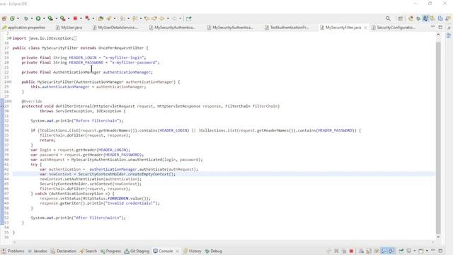Open the History view tab
The image size is (453, 255).
(193, 251)
